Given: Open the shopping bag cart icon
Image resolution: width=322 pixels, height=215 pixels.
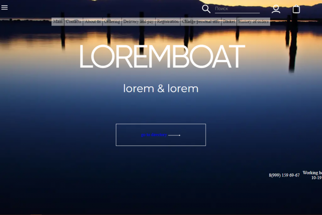Looking at the screenshot, I should pyautogui.click(x=296, y=9).
